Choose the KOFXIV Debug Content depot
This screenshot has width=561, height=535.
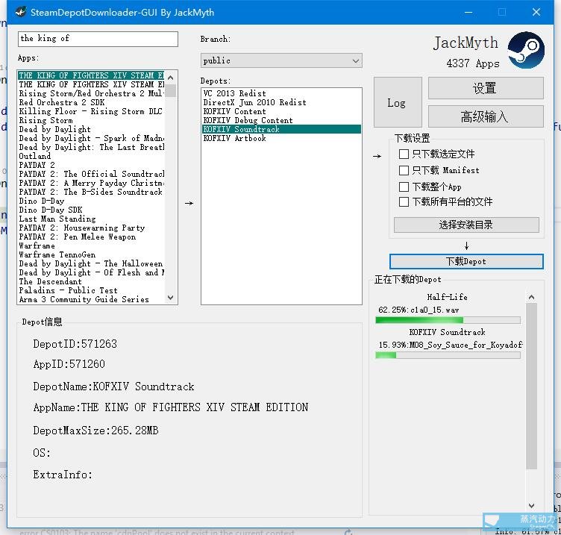(x=248, y=120)
